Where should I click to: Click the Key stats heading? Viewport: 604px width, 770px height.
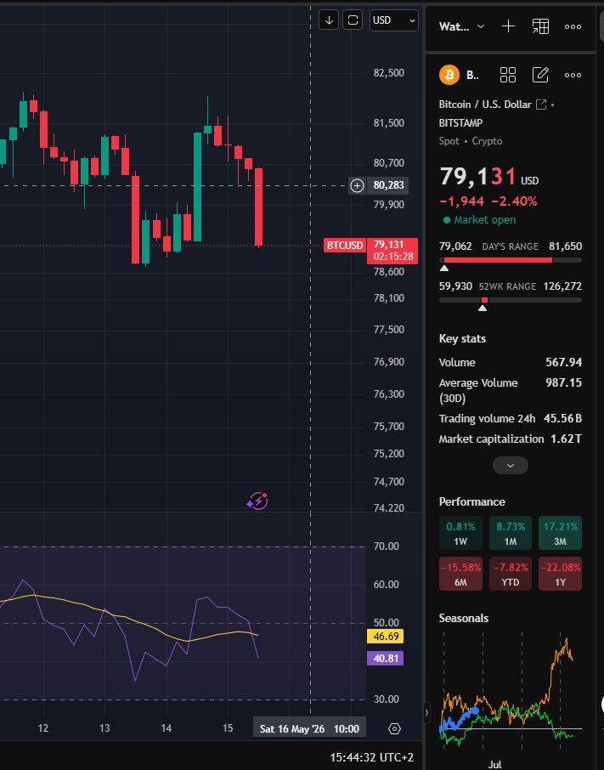click(462, 338)
